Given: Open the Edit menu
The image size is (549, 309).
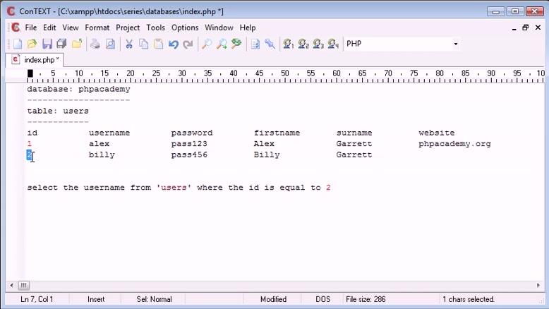Looking at the screenshot, I should click(x=49, y=28).
